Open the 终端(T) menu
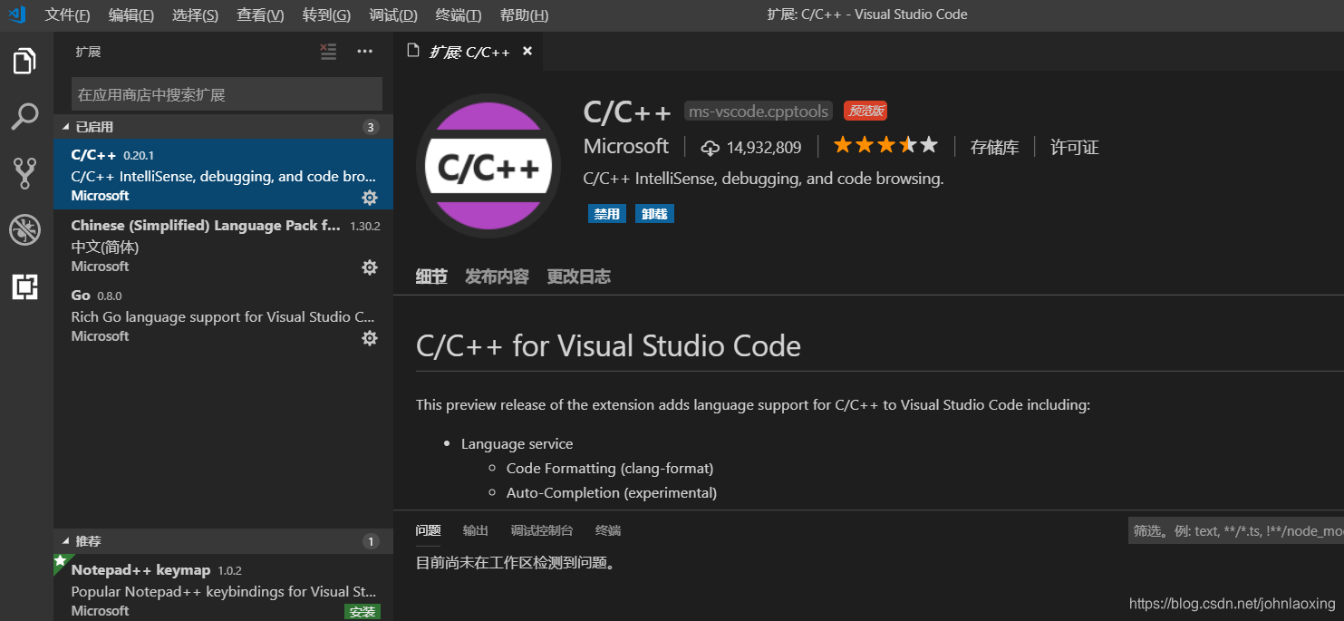Viewport: 1344px width, 621px height. (x=459, y=15)
